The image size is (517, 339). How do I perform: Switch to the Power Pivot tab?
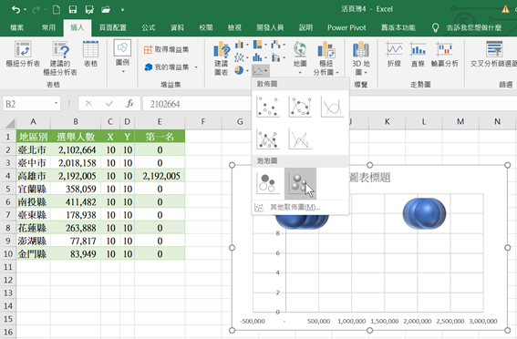pyautogui.click(x=346, y=27)
